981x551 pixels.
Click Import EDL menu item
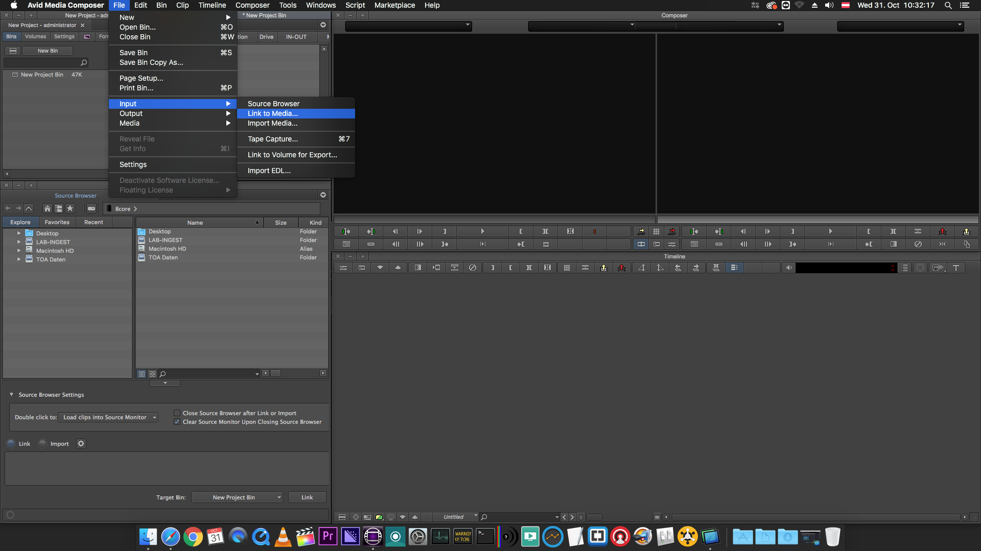[x=296, y=171]
